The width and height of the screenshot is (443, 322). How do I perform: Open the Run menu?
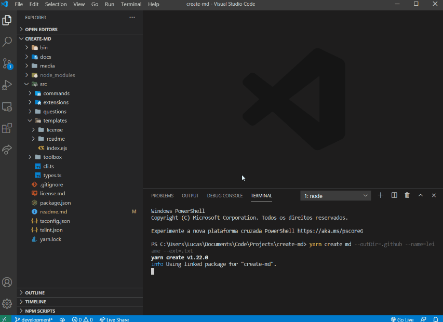(x=110, y=4)
